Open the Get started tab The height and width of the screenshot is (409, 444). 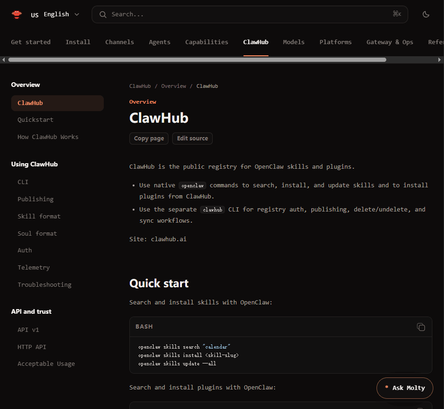coord(31,42)
